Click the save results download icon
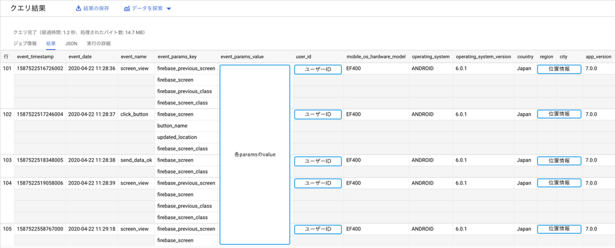Viewport: 615px width, 248px height. tap(78, 9)
